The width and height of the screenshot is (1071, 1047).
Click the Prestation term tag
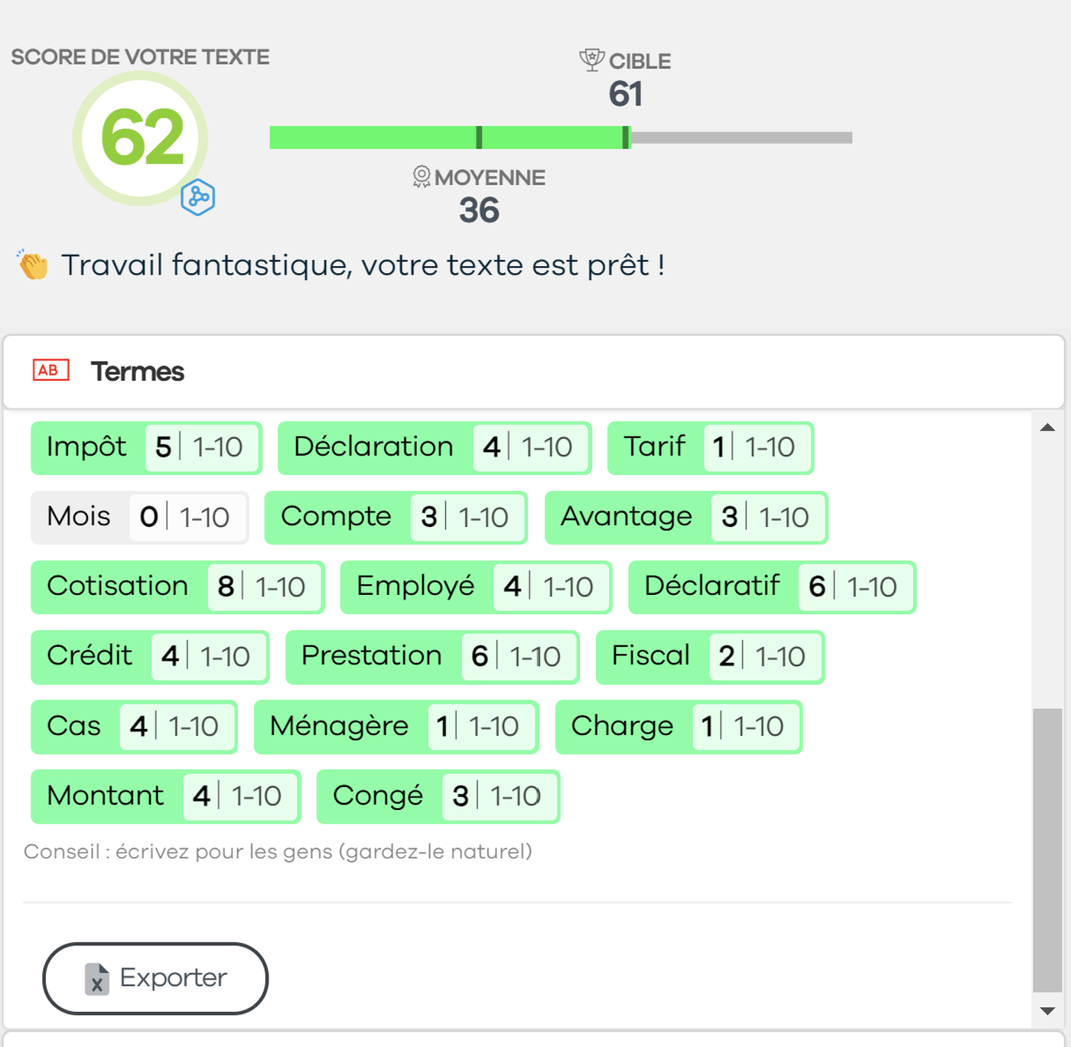click(432, 657)
